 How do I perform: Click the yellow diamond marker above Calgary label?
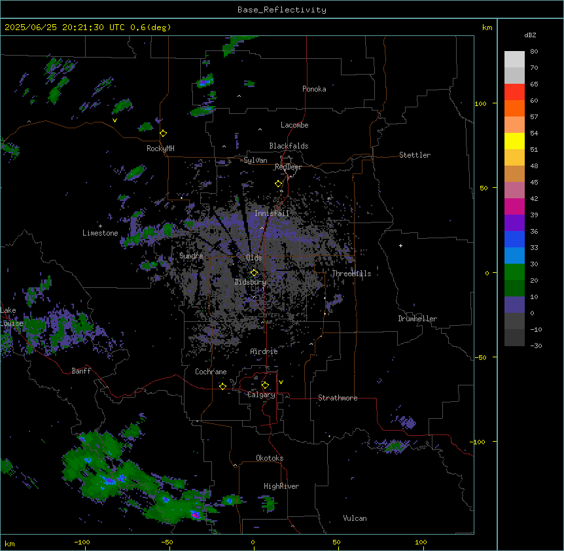click(265, 385)
